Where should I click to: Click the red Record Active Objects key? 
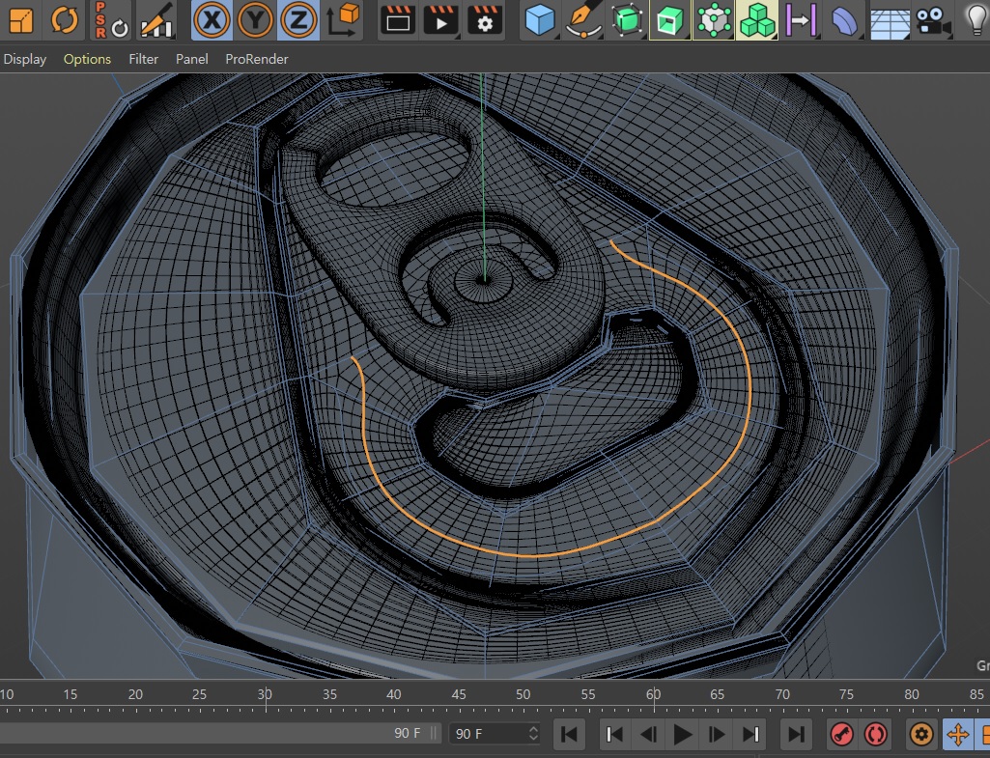coord(841,734)
